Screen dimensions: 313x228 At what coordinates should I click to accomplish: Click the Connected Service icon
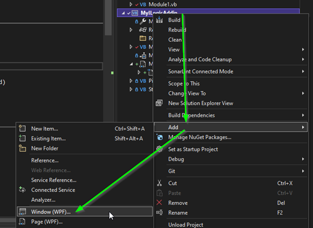(x=22, y=190)
